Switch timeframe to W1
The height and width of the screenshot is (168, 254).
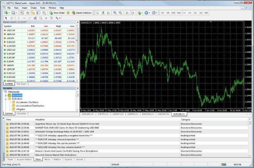201,13
